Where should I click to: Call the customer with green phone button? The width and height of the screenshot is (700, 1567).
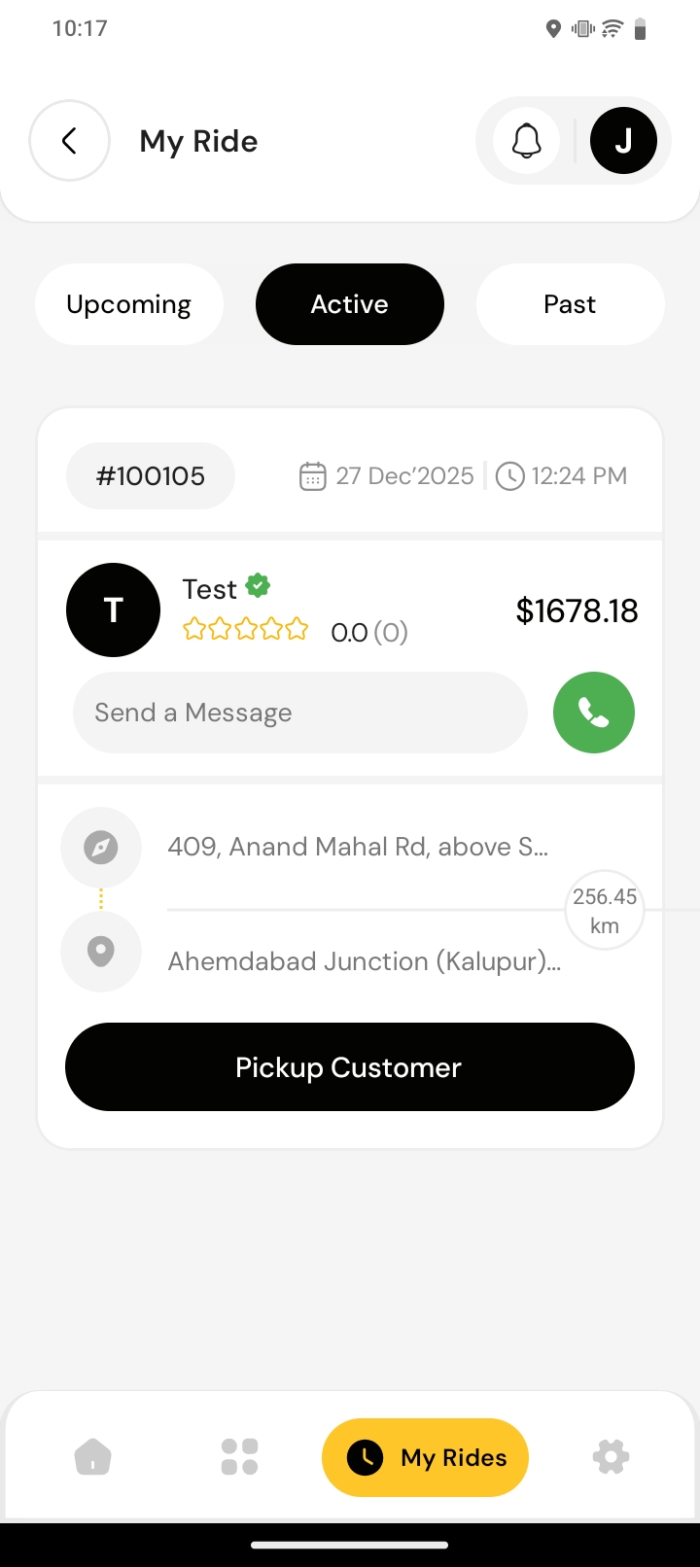(593, 713)
